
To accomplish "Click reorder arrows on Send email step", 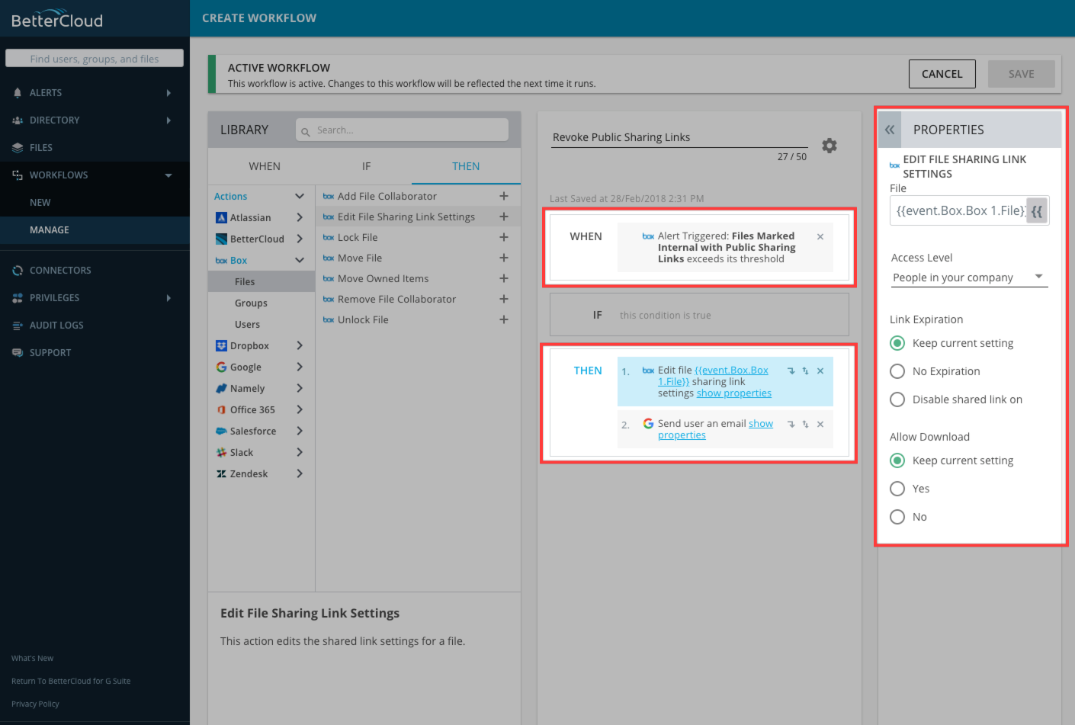I will pyautogui.click(x=805, y=425).
